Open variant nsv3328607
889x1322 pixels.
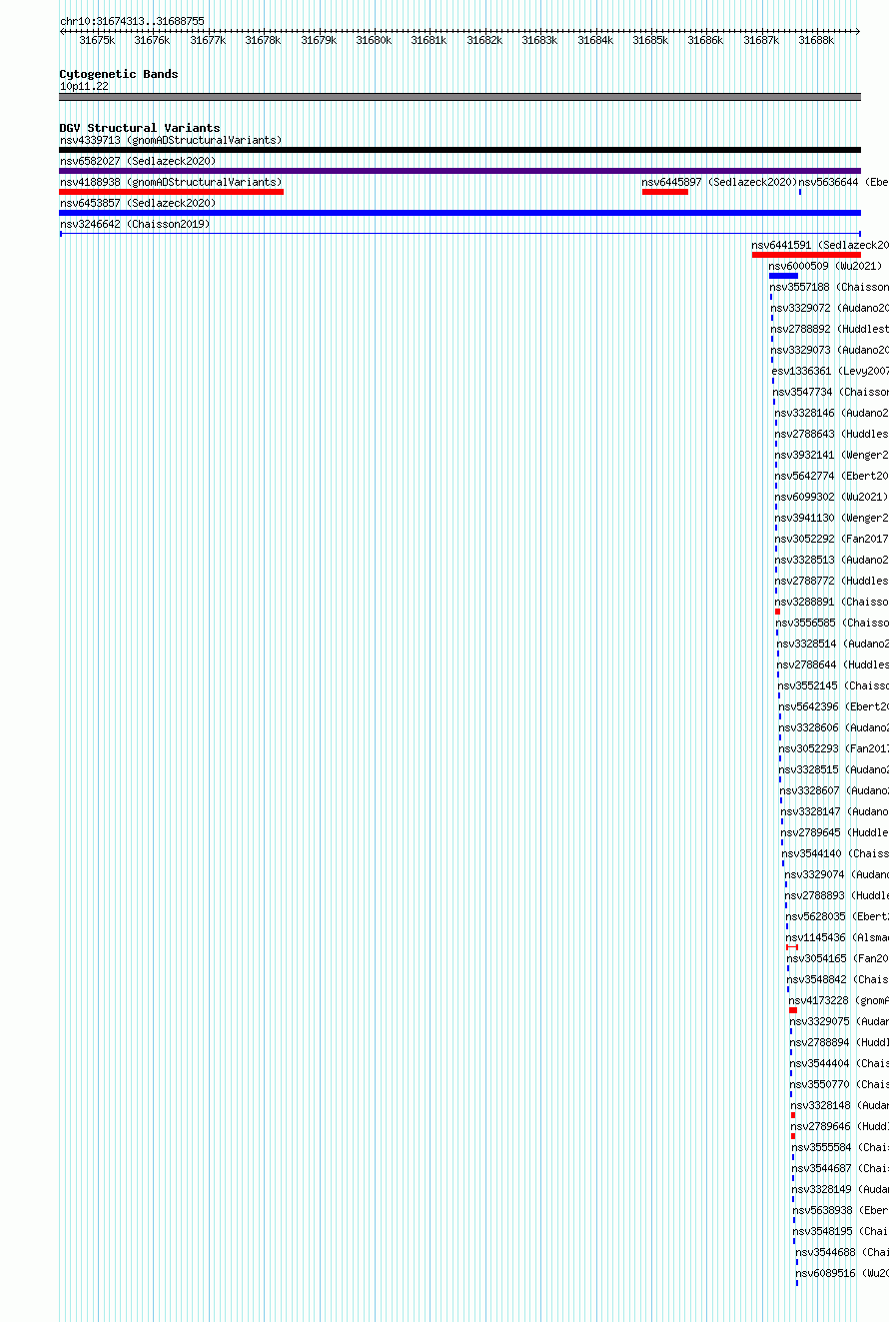(x=835, y=790)
